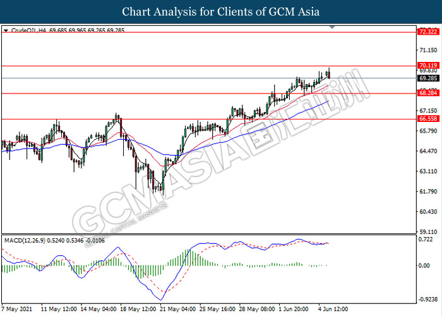This screenshot has width=442, height=316.
Task: Click the MACD scale value -0.9238
Action: [x=427, y=300]
